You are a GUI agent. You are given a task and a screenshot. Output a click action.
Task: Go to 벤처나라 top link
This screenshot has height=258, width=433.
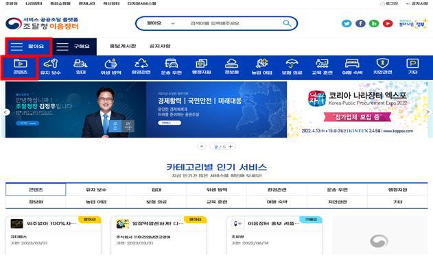[86, 3]
